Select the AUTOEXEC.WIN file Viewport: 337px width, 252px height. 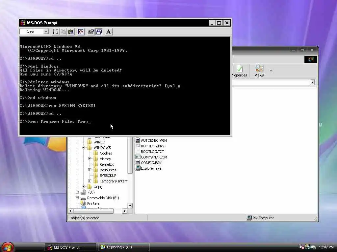click(154, 140)
